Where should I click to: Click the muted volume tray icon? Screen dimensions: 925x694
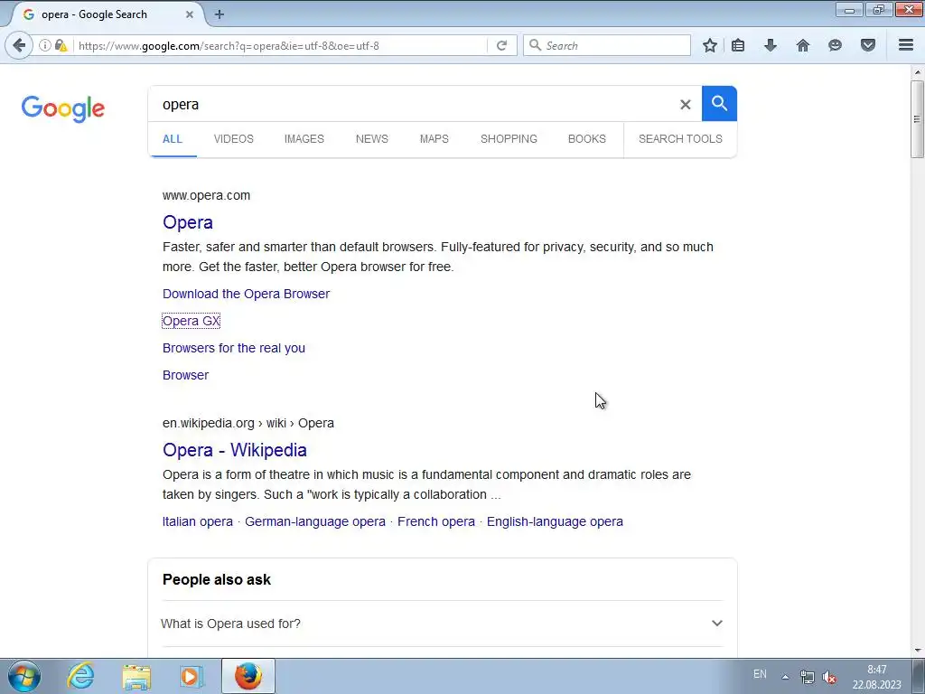[829, 677]
